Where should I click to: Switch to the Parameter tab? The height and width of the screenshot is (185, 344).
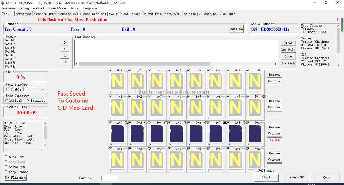pyautogui.click(x=24, y=14)
